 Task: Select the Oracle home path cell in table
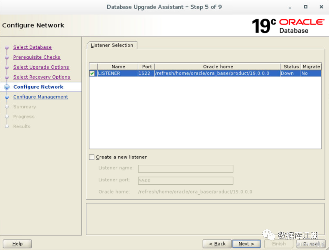tap(217, 73)
